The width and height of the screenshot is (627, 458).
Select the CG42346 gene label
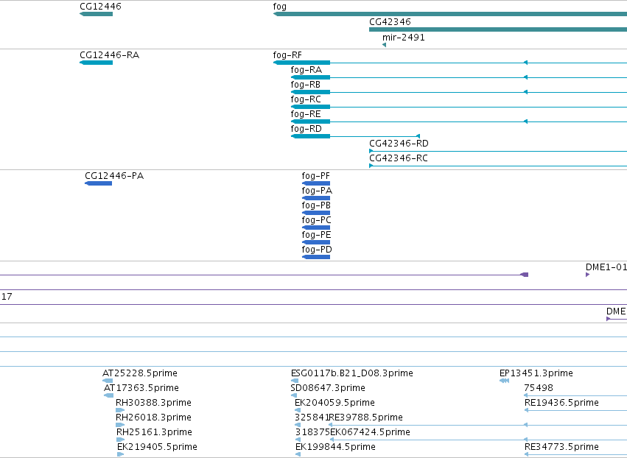390,22
